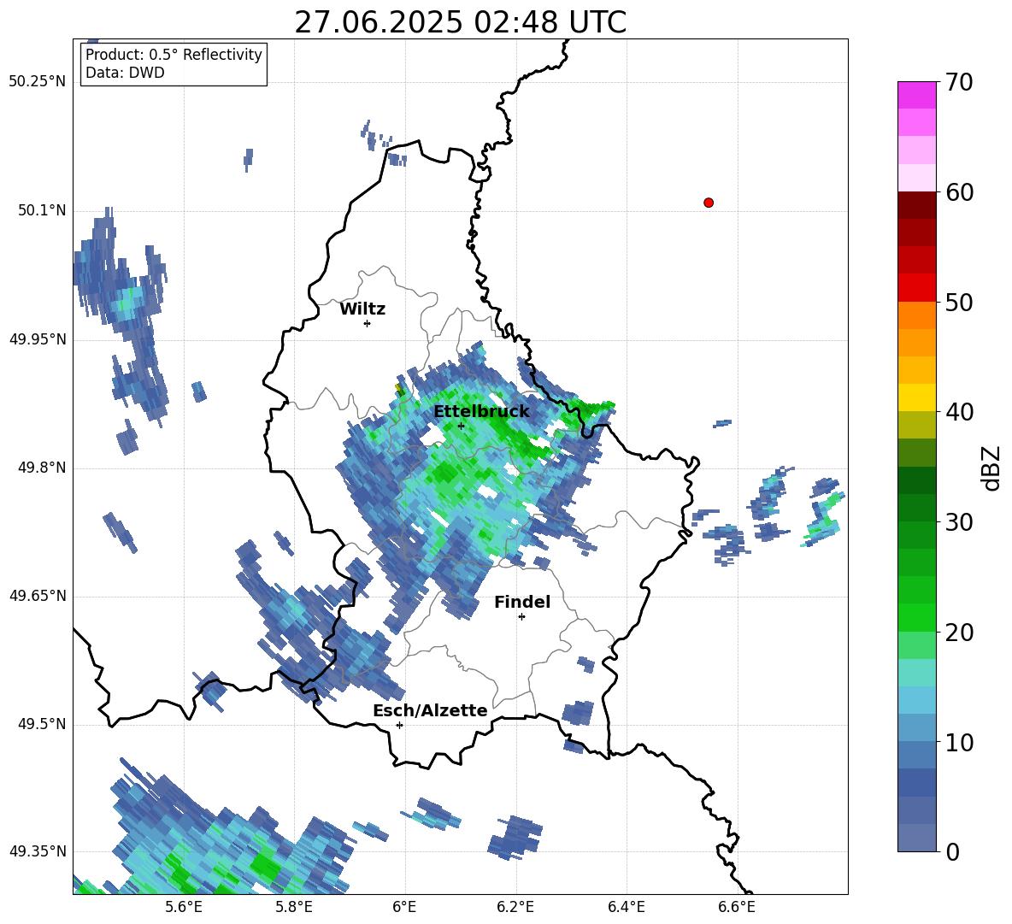Click the 0 tick on colorbar
The image size is (1012, 924).
952,851
